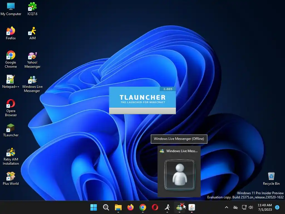This screenshot has height=214, width=285.
Task: Select the Windows Live Messenger desktop shortcut
Action: (x=32, y=84)
